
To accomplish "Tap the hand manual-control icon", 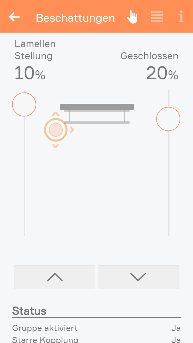I will pyautogui.click(x=132, y=17).
